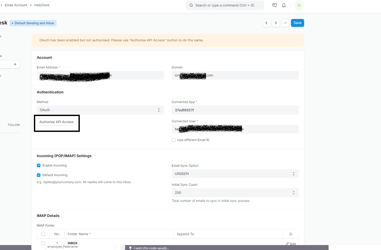Open the user avatar menu
The image size is (381, 250).
click(x=299, y=5)
